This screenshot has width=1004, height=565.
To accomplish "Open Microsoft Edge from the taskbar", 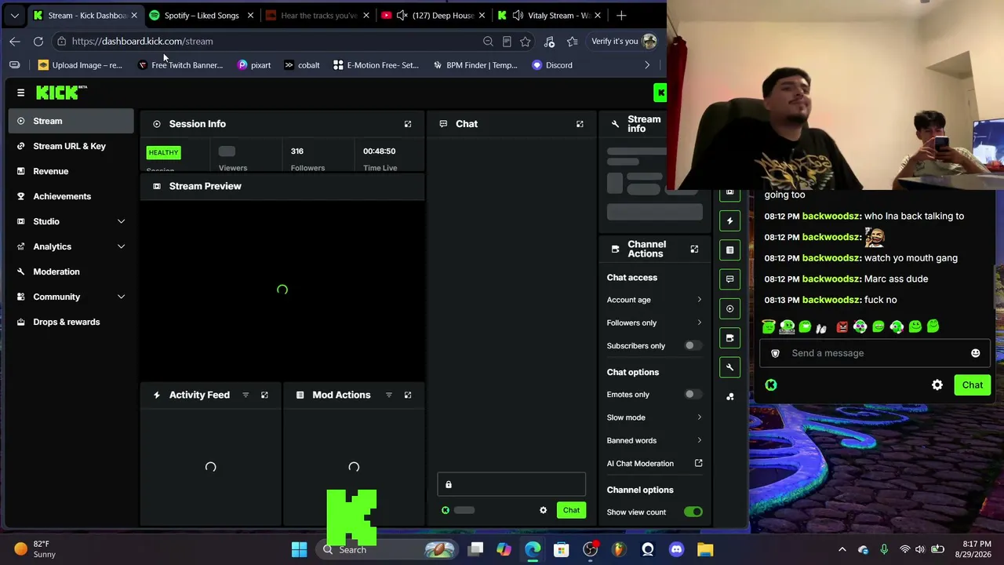I will pos(533,549).
